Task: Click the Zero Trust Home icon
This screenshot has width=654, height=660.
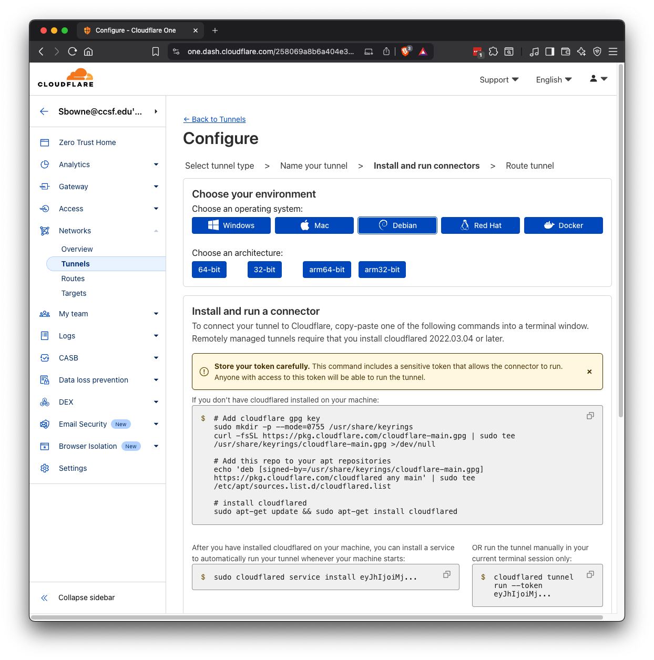Action: click(45, 142)
